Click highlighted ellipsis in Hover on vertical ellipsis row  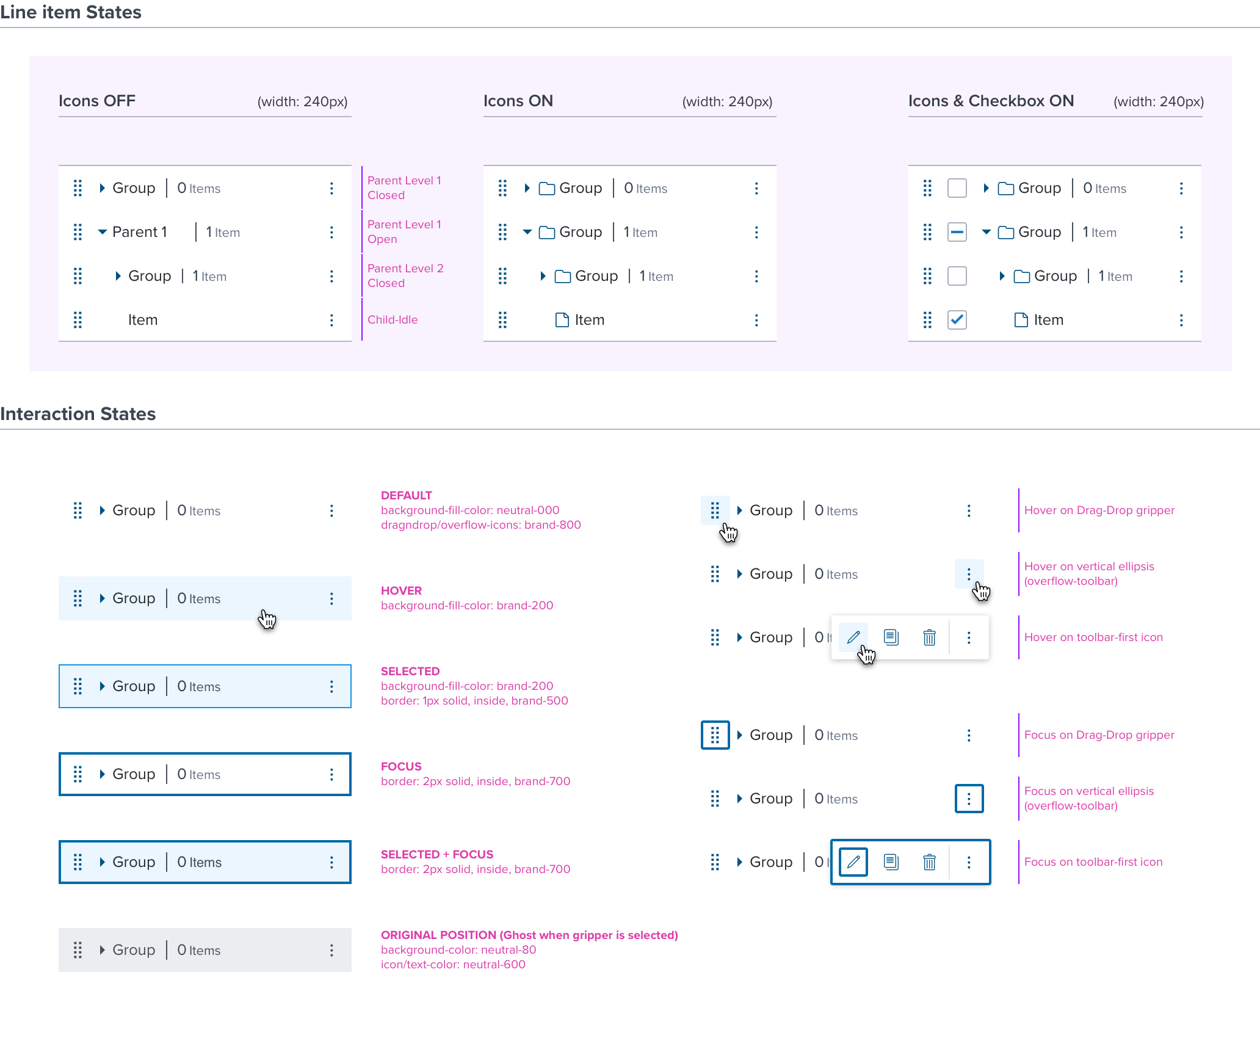[x=969, y=574]
